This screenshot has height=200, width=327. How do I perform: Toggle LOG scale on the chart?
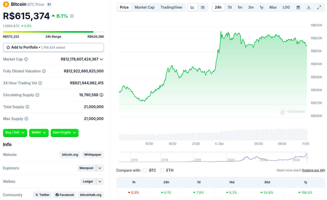[286, 7]
